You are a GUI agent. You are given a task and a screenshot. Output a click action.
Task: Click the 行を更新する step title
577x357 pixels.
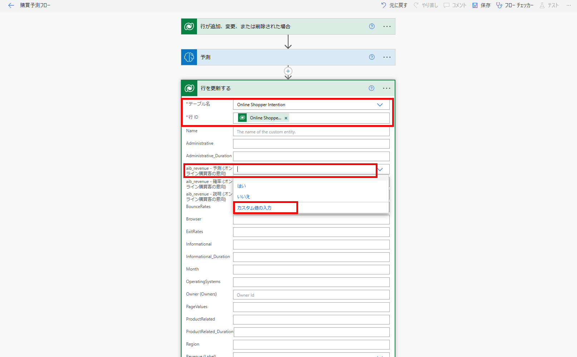[216, 88]
